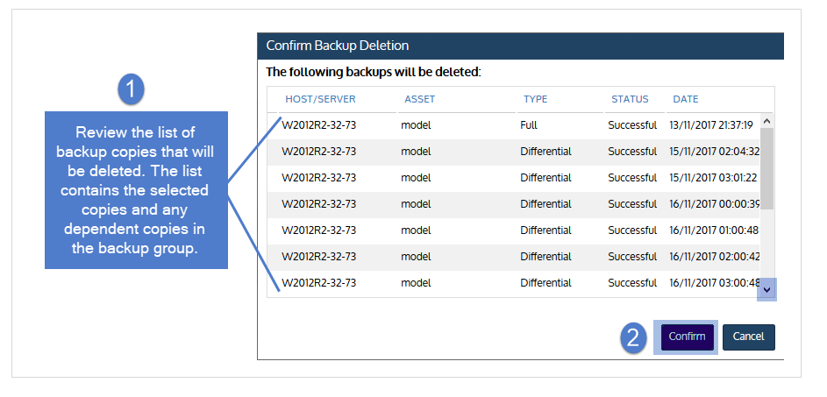The height and width of the screenshot is (397, 827).
Task: Select the 16/11/2017 00:00:39 backup row
Action: click(x=513, y=204)
